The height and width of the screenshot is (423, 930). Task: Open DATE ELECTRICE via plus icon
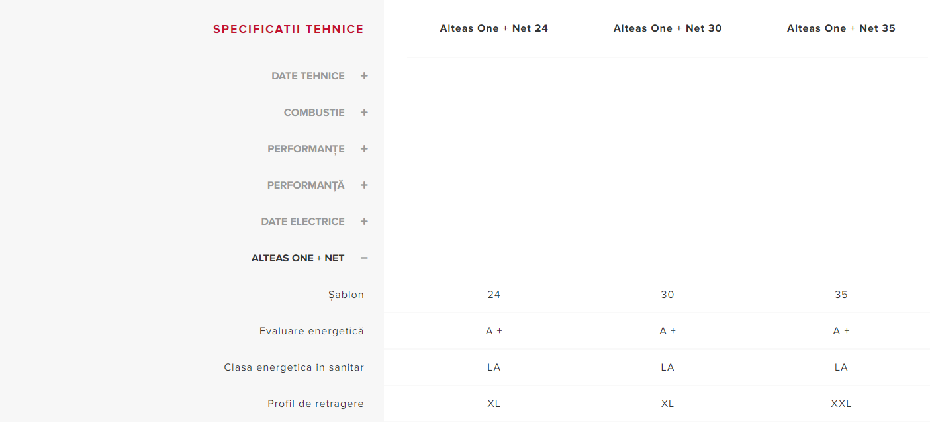click(x=364, y=222)
